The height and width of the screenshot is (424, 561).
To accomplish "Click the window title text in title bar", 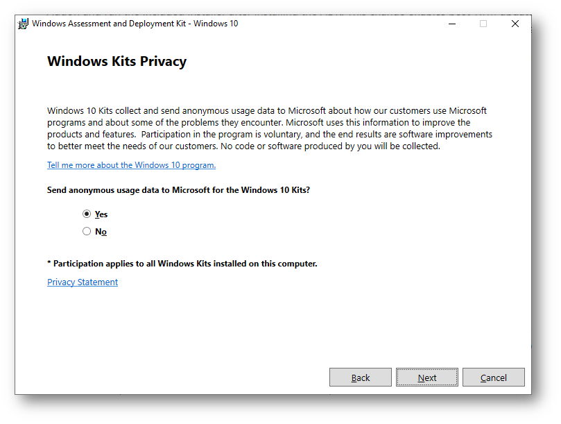I will [135, 24].
